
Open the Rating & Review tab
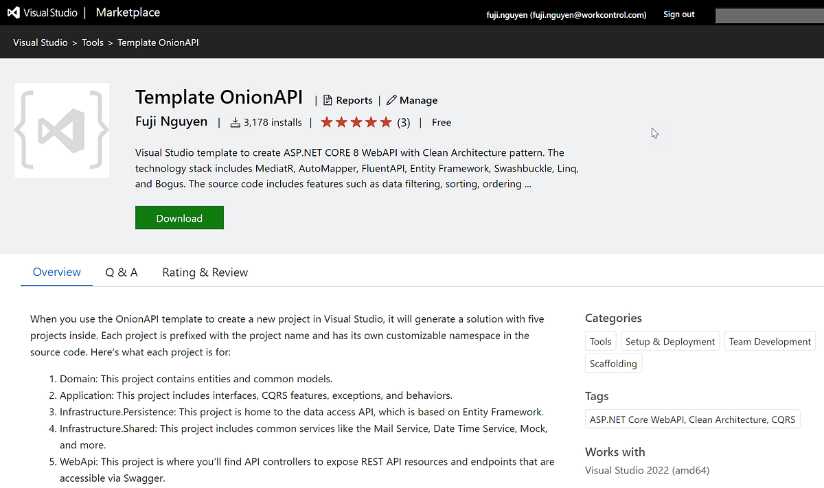(x=205, y=272)
